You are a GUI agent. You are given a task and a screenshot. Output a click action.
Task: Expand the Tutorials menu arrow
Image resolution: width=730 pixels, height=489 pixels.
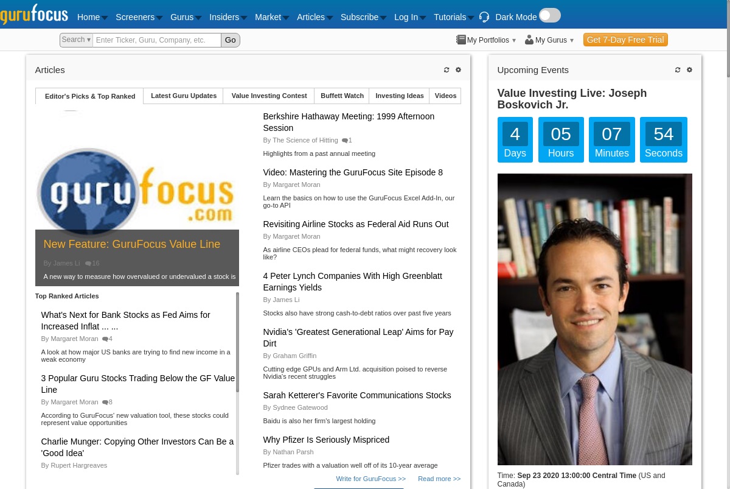[471, 18]
